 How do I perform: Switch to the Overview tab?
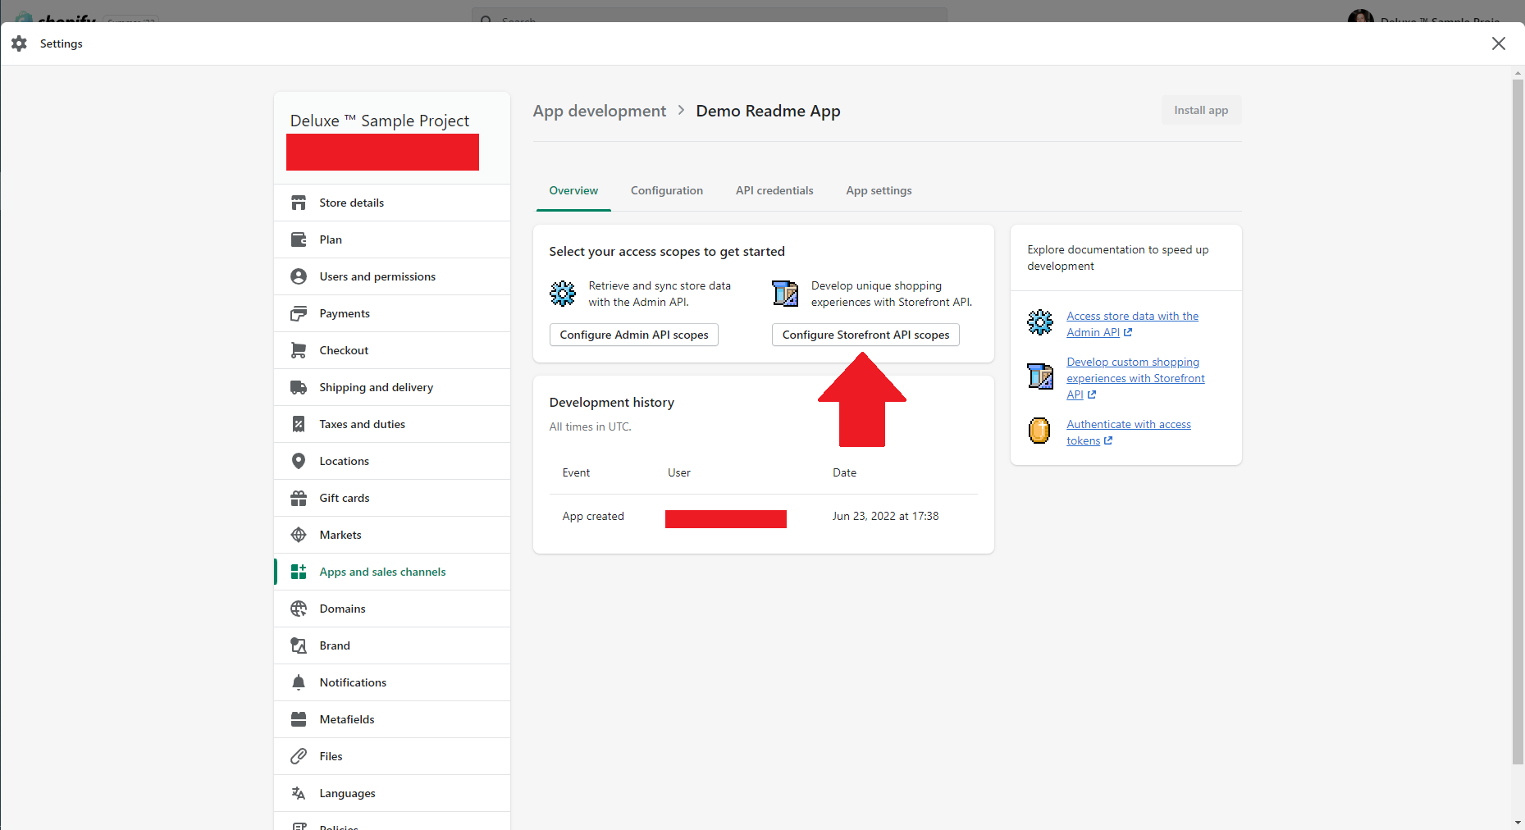pyautogui.click(x=573, y=190)
